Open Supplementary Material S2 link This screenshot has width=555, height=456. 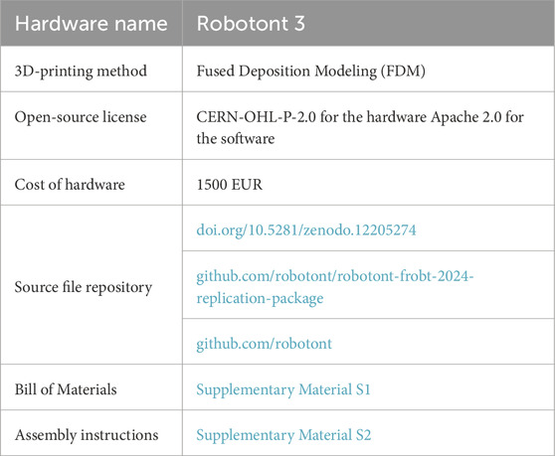(x=283, y=435)
